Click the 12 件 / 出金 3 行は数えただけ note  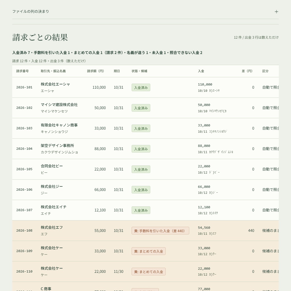coord(256,38)
